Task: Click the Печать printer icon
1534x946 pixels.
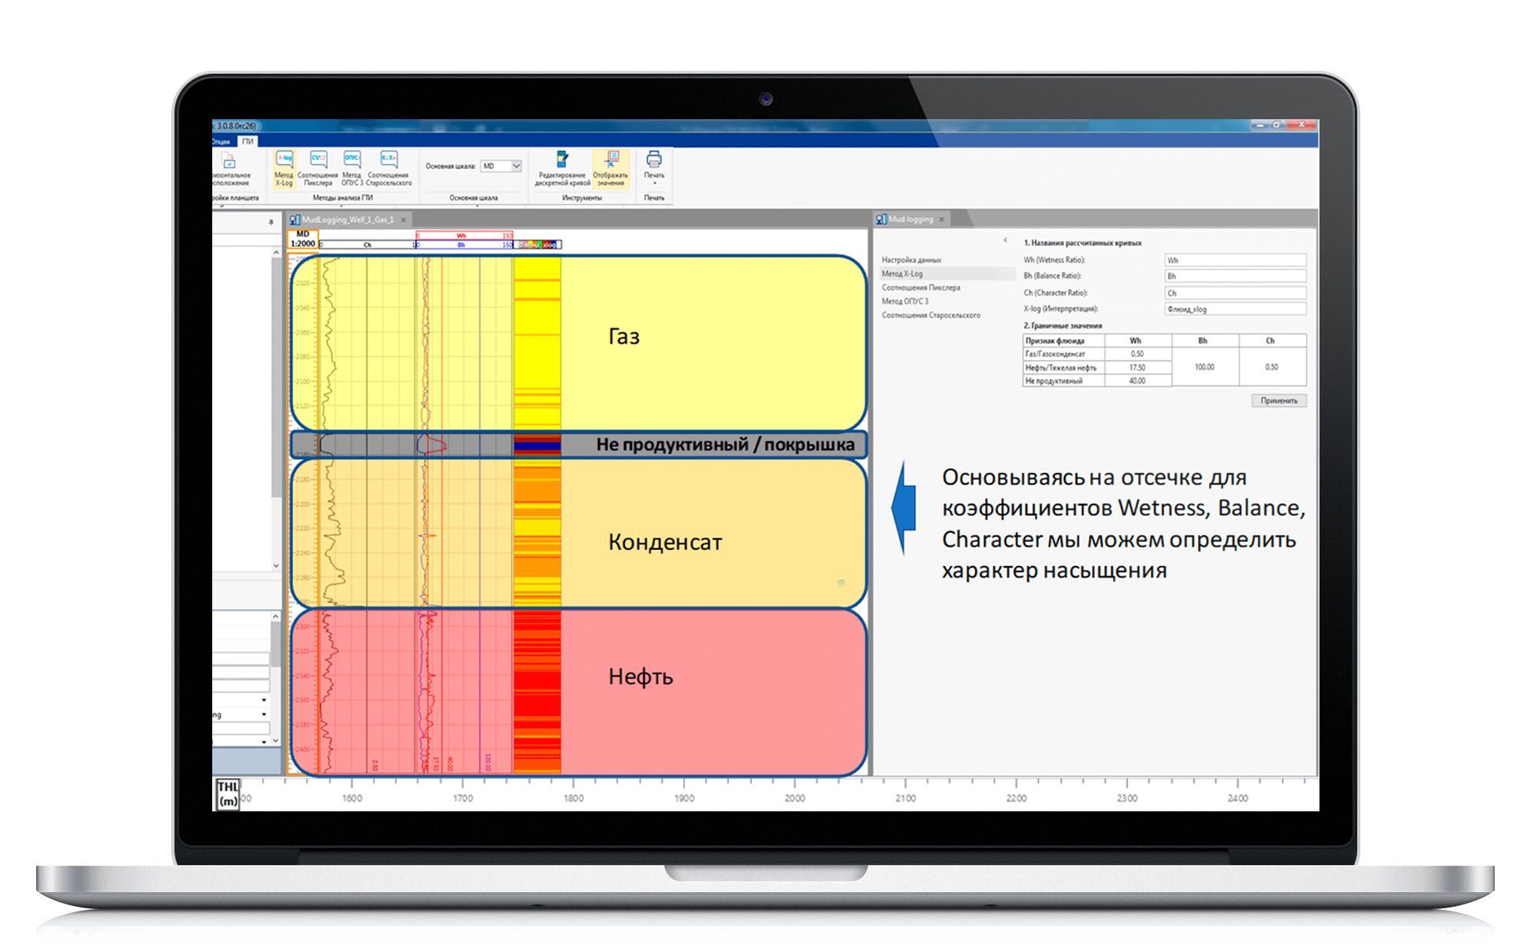Action: [654, 159]
